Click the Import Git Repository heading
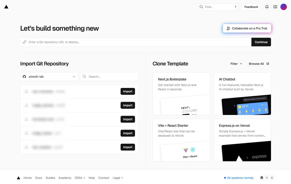 coord(44,64)
